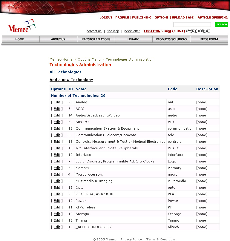Click the 'controls' code cell
Screen dimensions: 230x241
tap(174, 142)
